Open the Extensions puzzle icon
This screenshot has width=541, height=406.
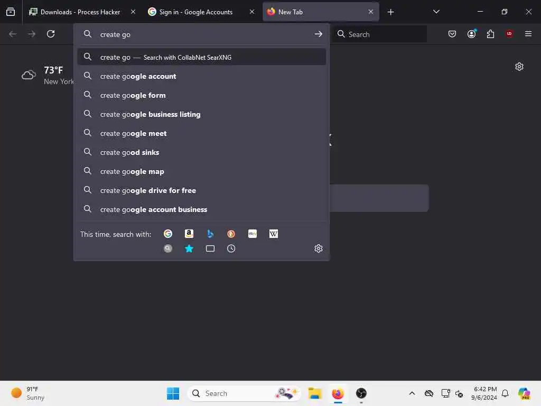(x=490, y=34)
